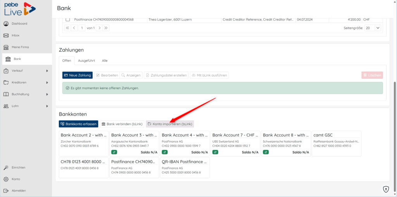Expand the Verkauf submenu arrow
This screenshot has height=197, width=397.
pos(47,71)
